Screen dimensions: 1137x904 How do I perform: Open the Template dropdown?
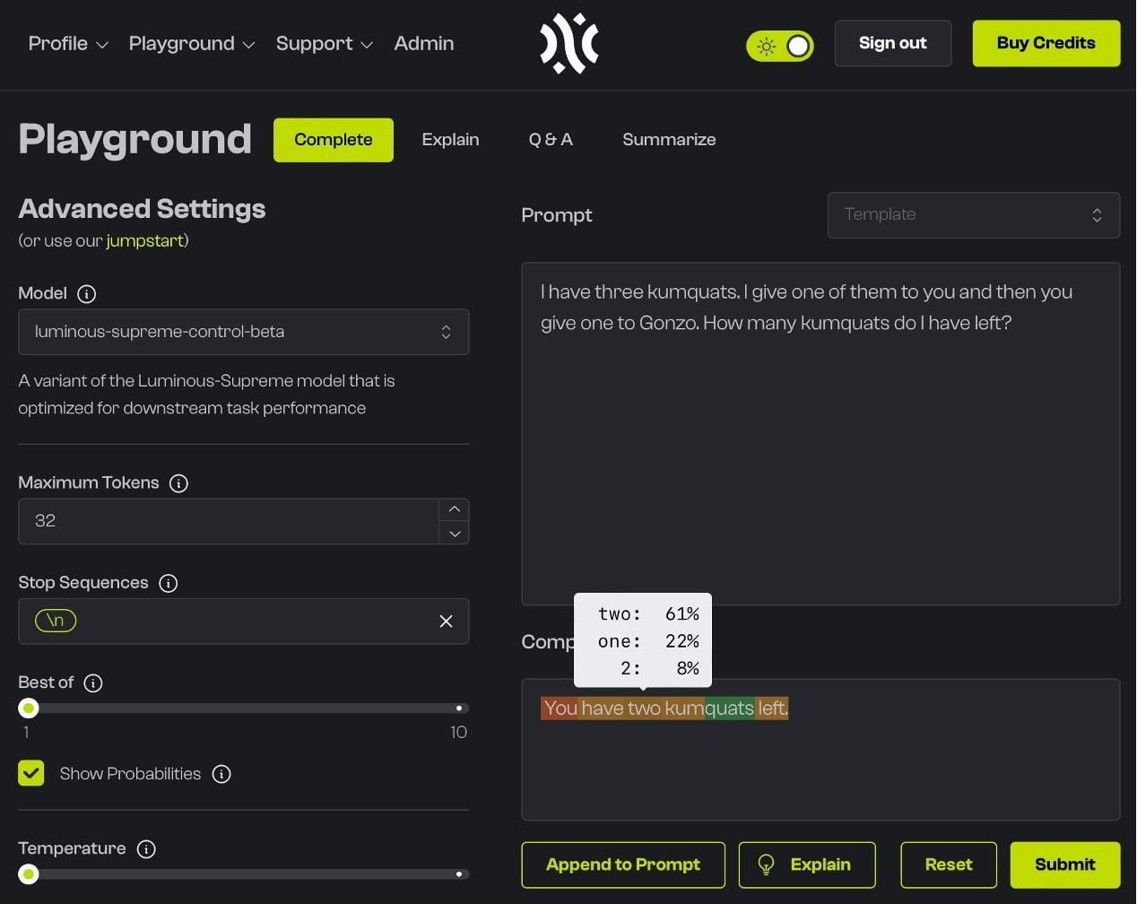coord(973,215)
